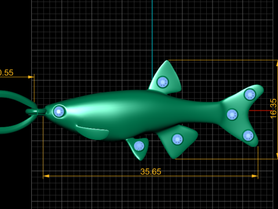Pick the lower tail lobe gem

tap(248, 135)
